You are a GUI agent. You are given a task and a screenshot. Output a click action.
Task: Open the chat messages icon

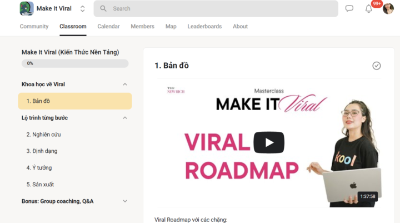click(349, 8)
